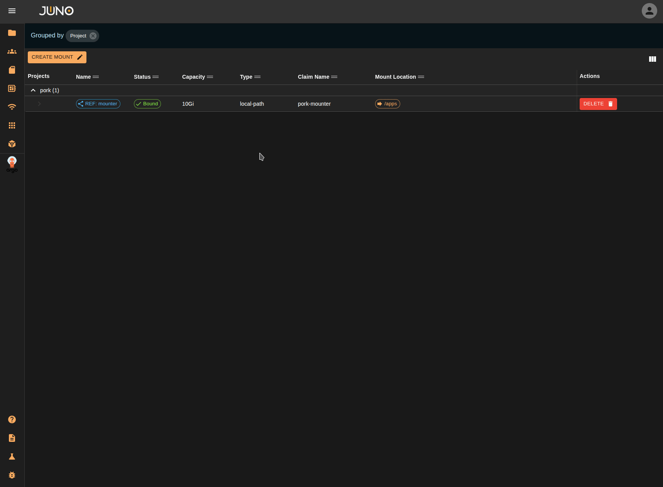The image size is (663, 487).
Task: Open the apps grid sidebar icon
Action: (12, 125)
